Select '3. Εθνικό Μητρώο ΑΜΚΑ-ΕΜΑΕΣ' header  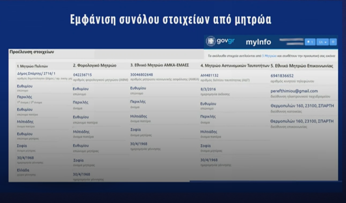point(160,65)
